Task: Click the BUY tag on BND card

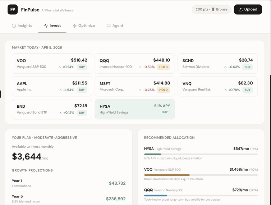Action: click(82, 113)
